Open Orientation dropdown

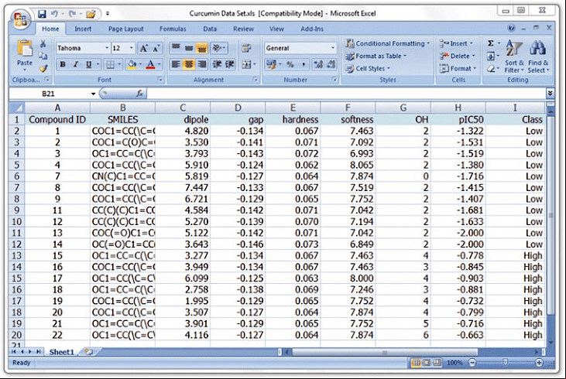[219, 48]
